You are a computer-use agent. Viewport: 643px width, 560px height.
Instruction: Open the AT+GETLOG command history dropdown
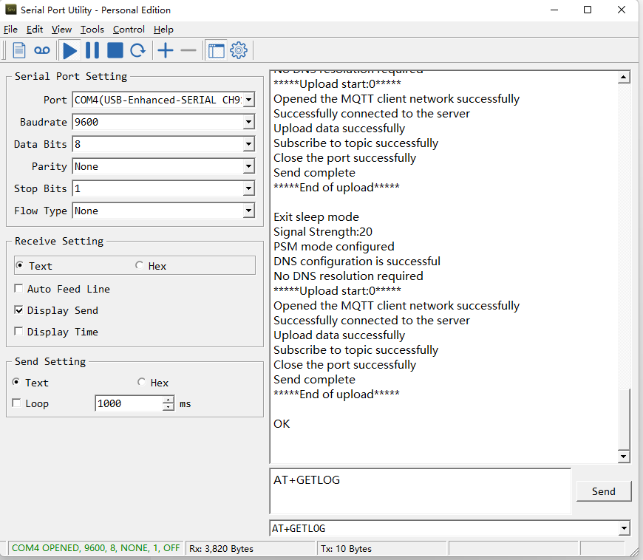coord(624,528)
